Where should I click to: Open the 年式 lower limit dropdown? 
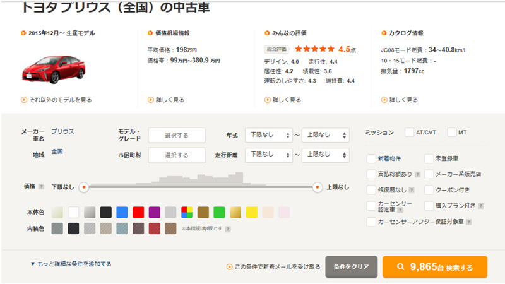tap(269, 135)
